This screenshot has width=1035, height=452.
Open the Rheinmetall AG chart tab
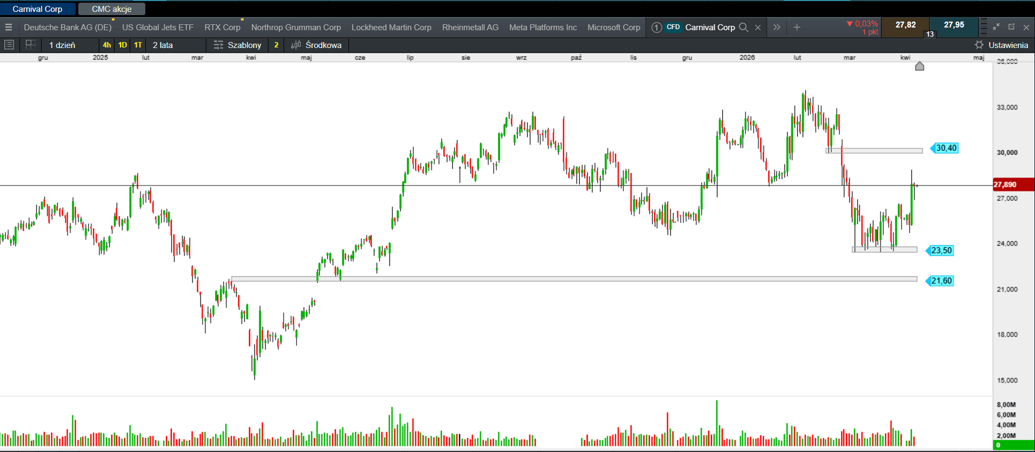coord(470,28)
